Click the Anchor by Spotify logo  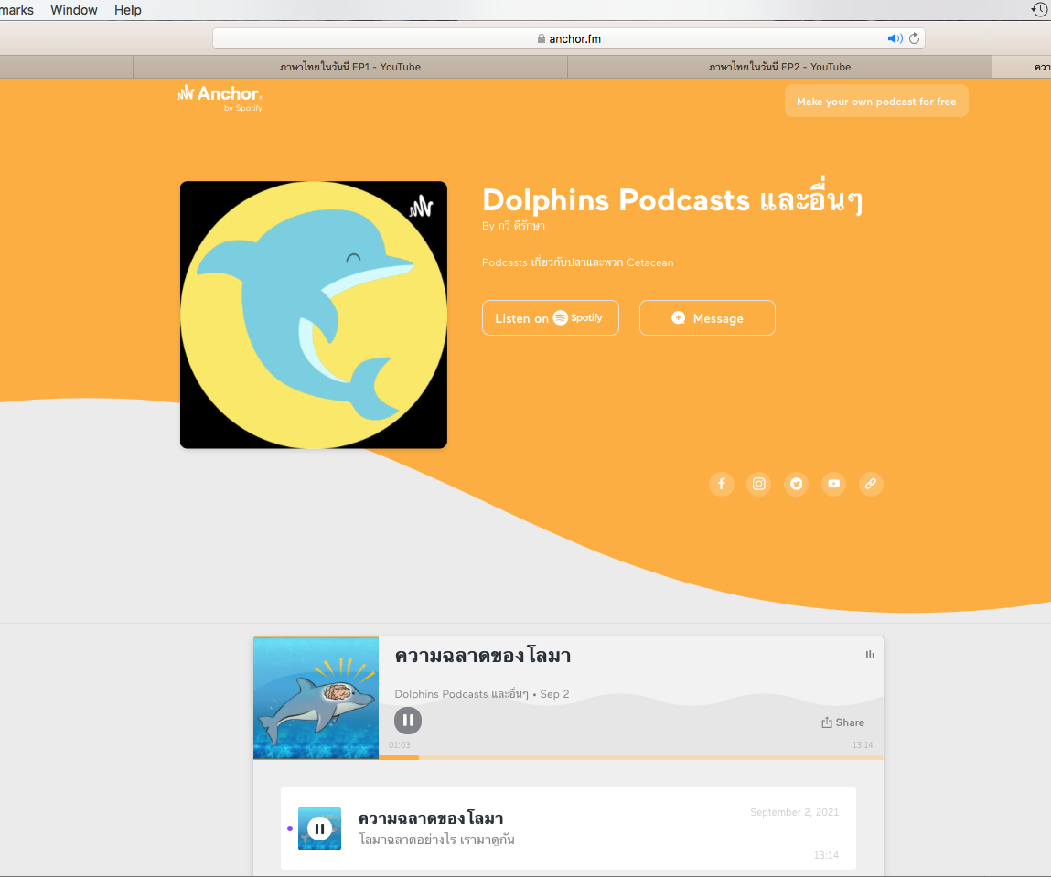click(x=220, y=98)
